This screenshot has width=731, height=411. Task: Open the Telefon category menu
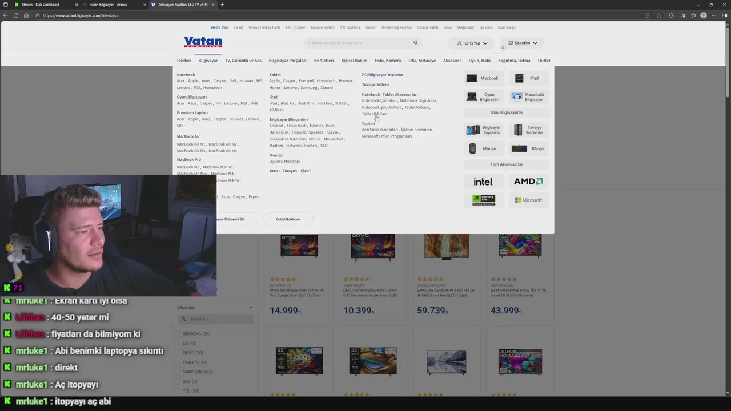[183, 61]
